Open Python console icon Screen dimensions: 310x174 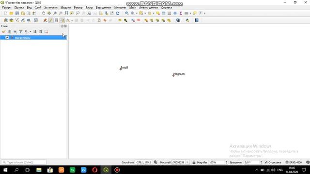coord(187,20)
